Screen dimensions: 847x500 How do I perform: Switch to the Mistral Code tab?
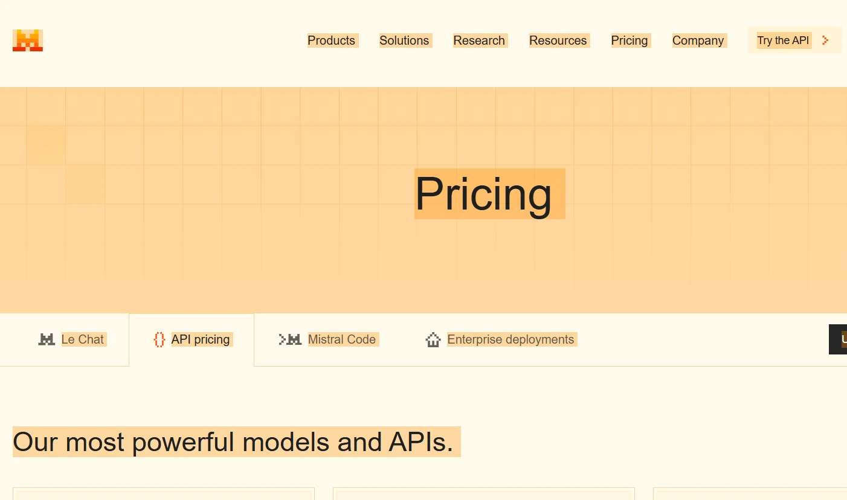342,339
